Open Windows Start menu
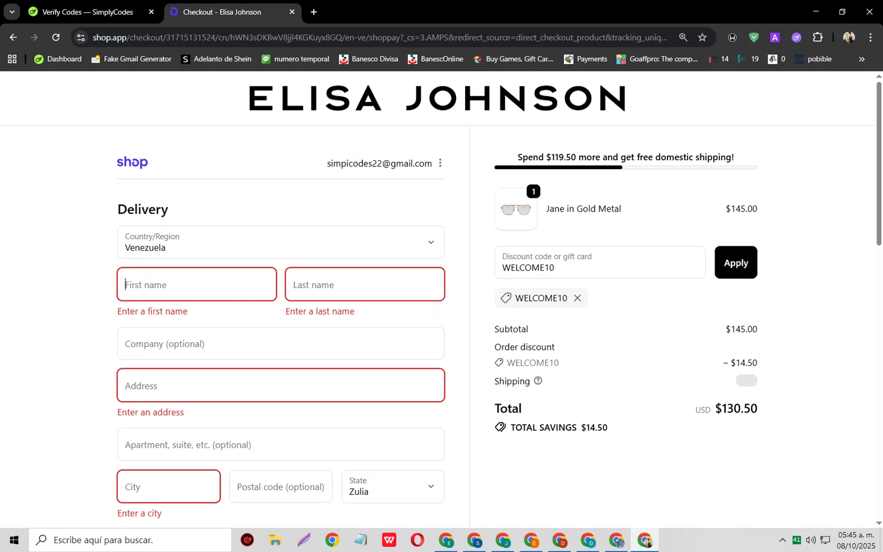The width and height of the screenshot is (883, 552). (14, 540)
